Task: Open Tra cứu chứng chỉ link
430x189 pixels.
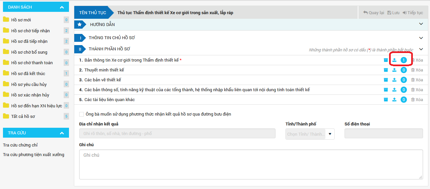Action: 20,145
